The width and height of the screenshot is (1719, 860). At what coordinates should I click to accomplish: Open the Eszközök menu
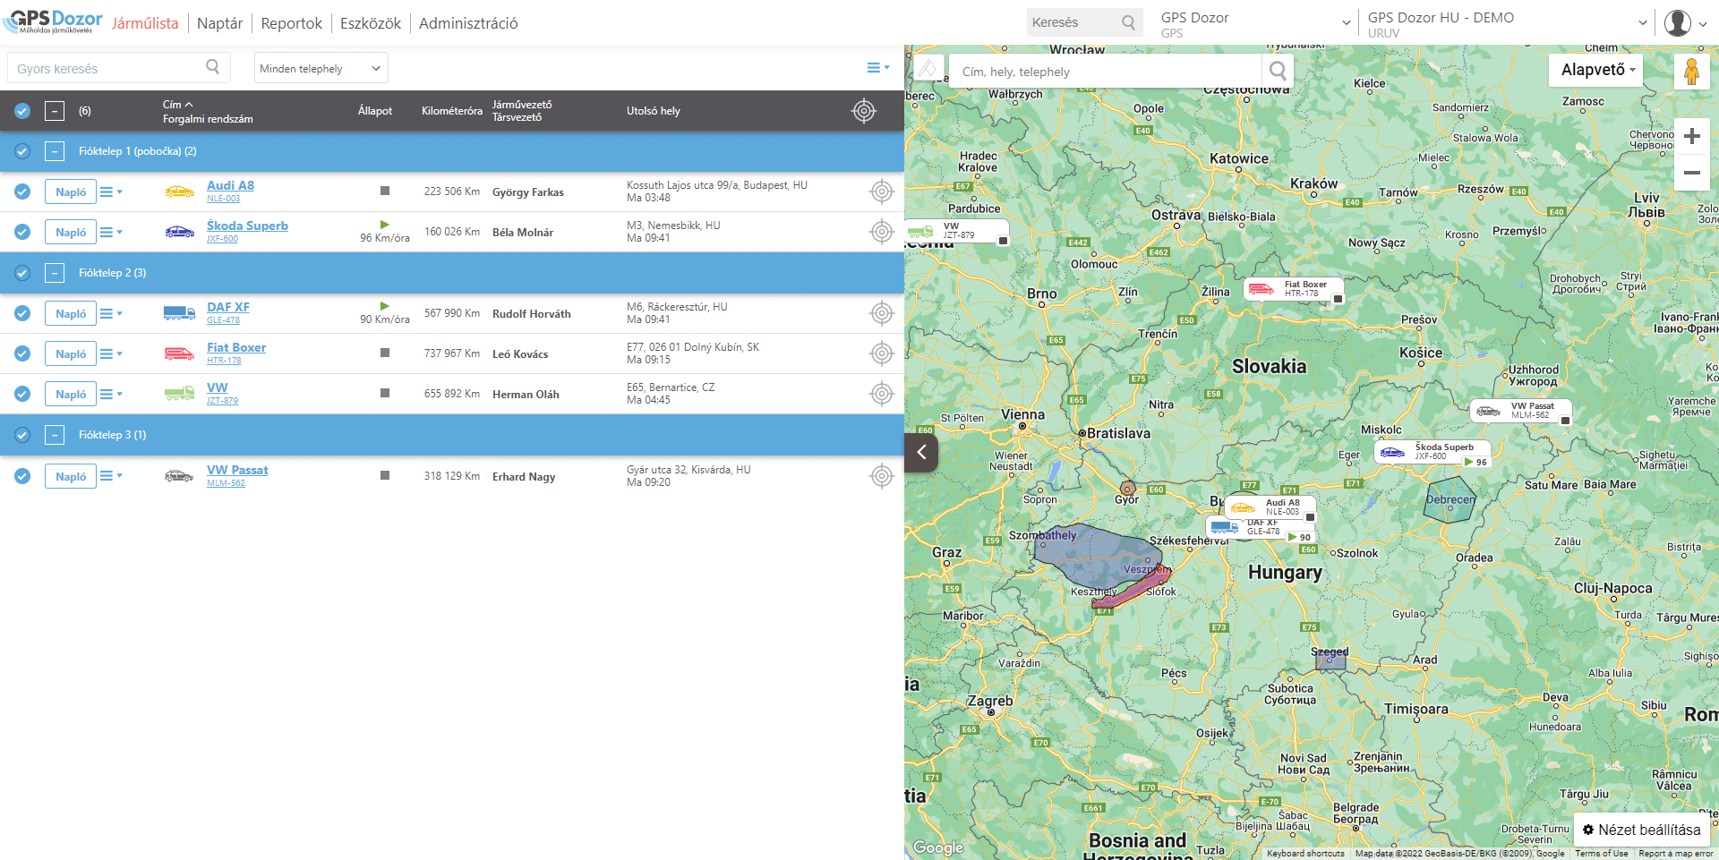pyautogui.click(x=370, y=23)
